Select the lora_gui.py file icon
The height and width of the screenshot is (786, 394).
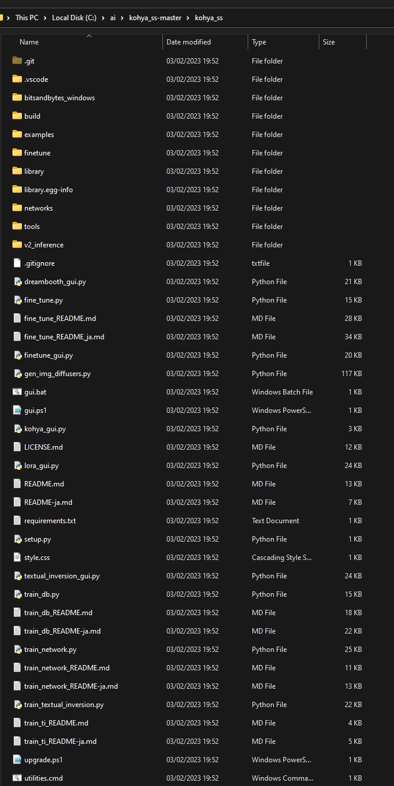click(x=17, y=465)
